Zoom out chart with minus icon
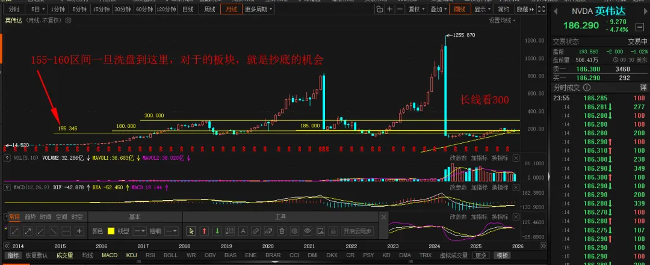The height and width of the screenshot is (265, 650). tap(400, 9)
